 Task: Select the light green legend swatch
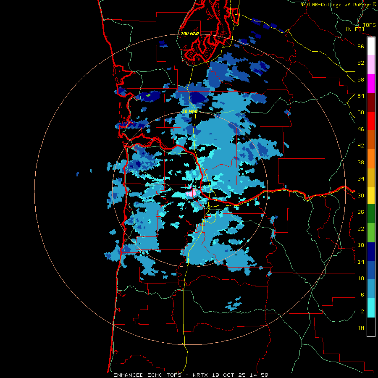pyautogui.click(x=371, y=233)
